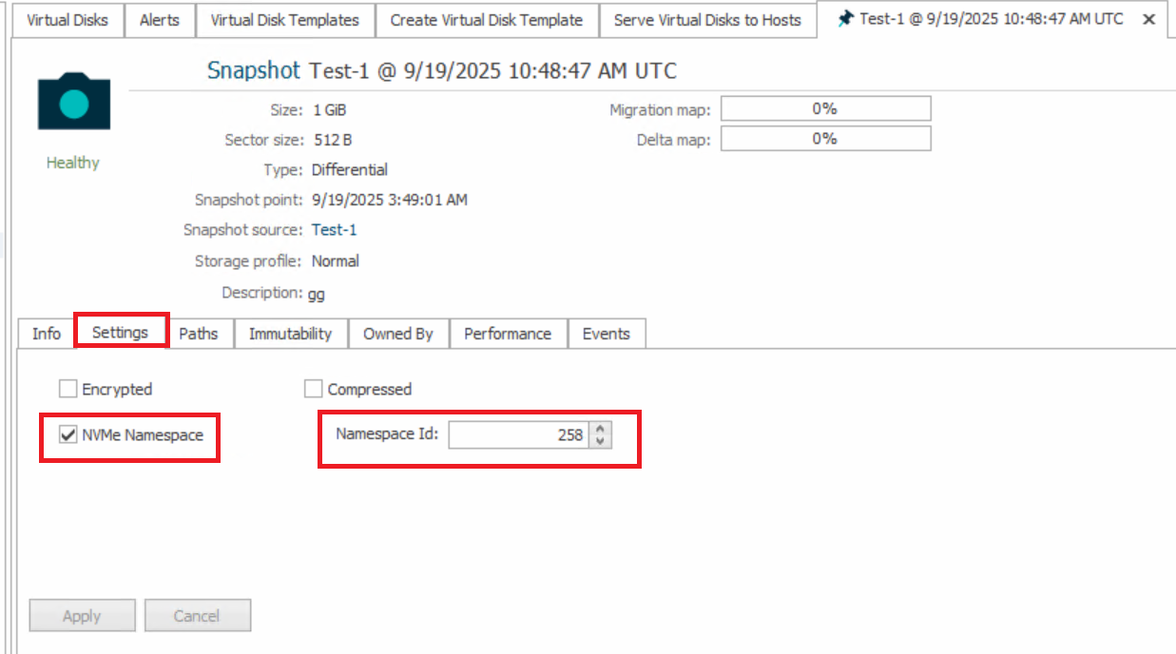Screen dimensions: 1176x654
Task: Open the Test-1 snapshot source link
Action: 334,230
